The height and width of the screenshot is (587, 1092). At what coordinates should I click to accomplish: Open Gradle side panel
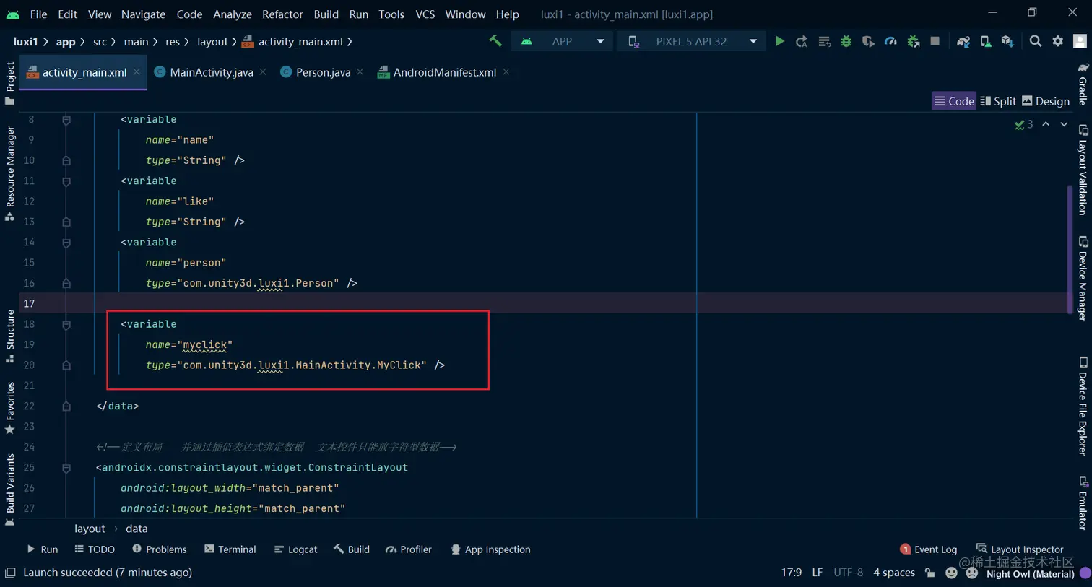(x=1083, y=84)
